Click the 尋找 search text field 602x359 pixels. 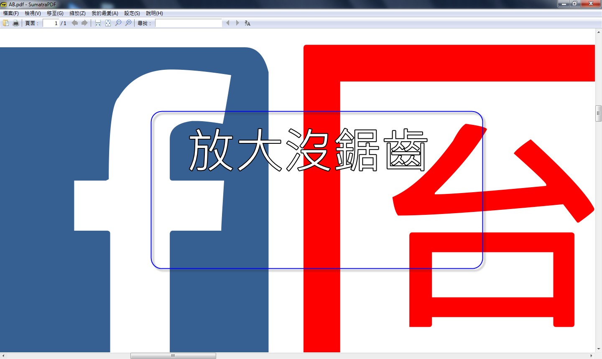[189, 23]
